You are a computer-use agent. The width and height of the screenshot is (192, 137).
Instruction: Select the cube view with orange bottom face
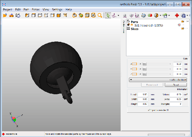(40, 15)
